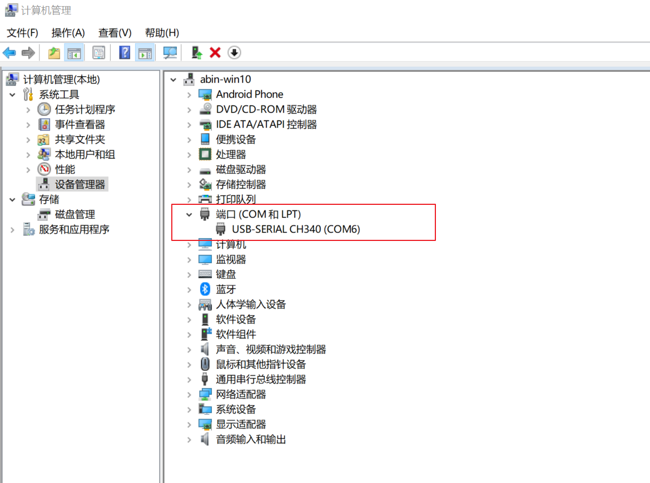Expand the 处理器 category chevron
Screen dimensions: 650x483
point(189,154)
